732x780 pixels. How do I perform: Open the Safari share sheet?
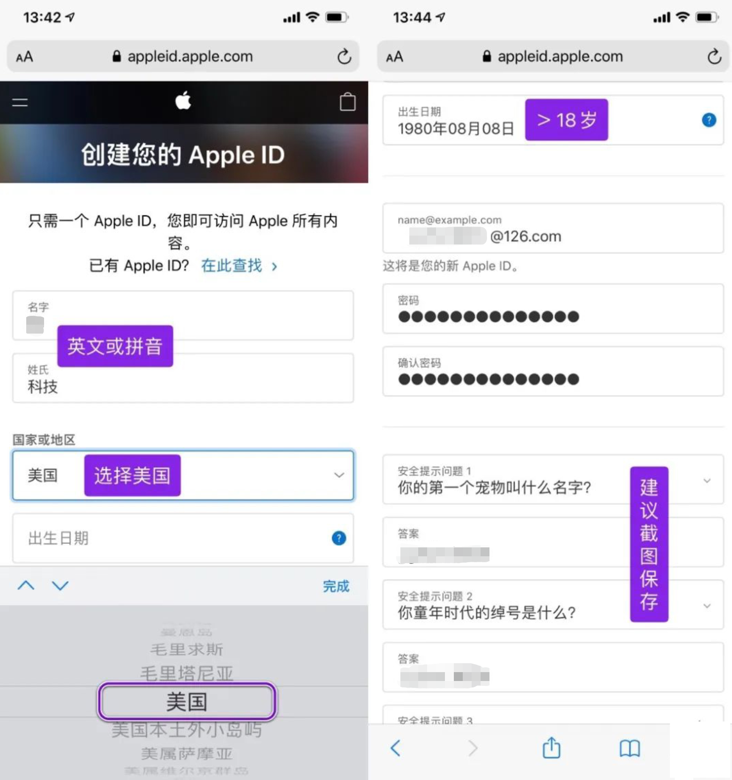point(551,747)
